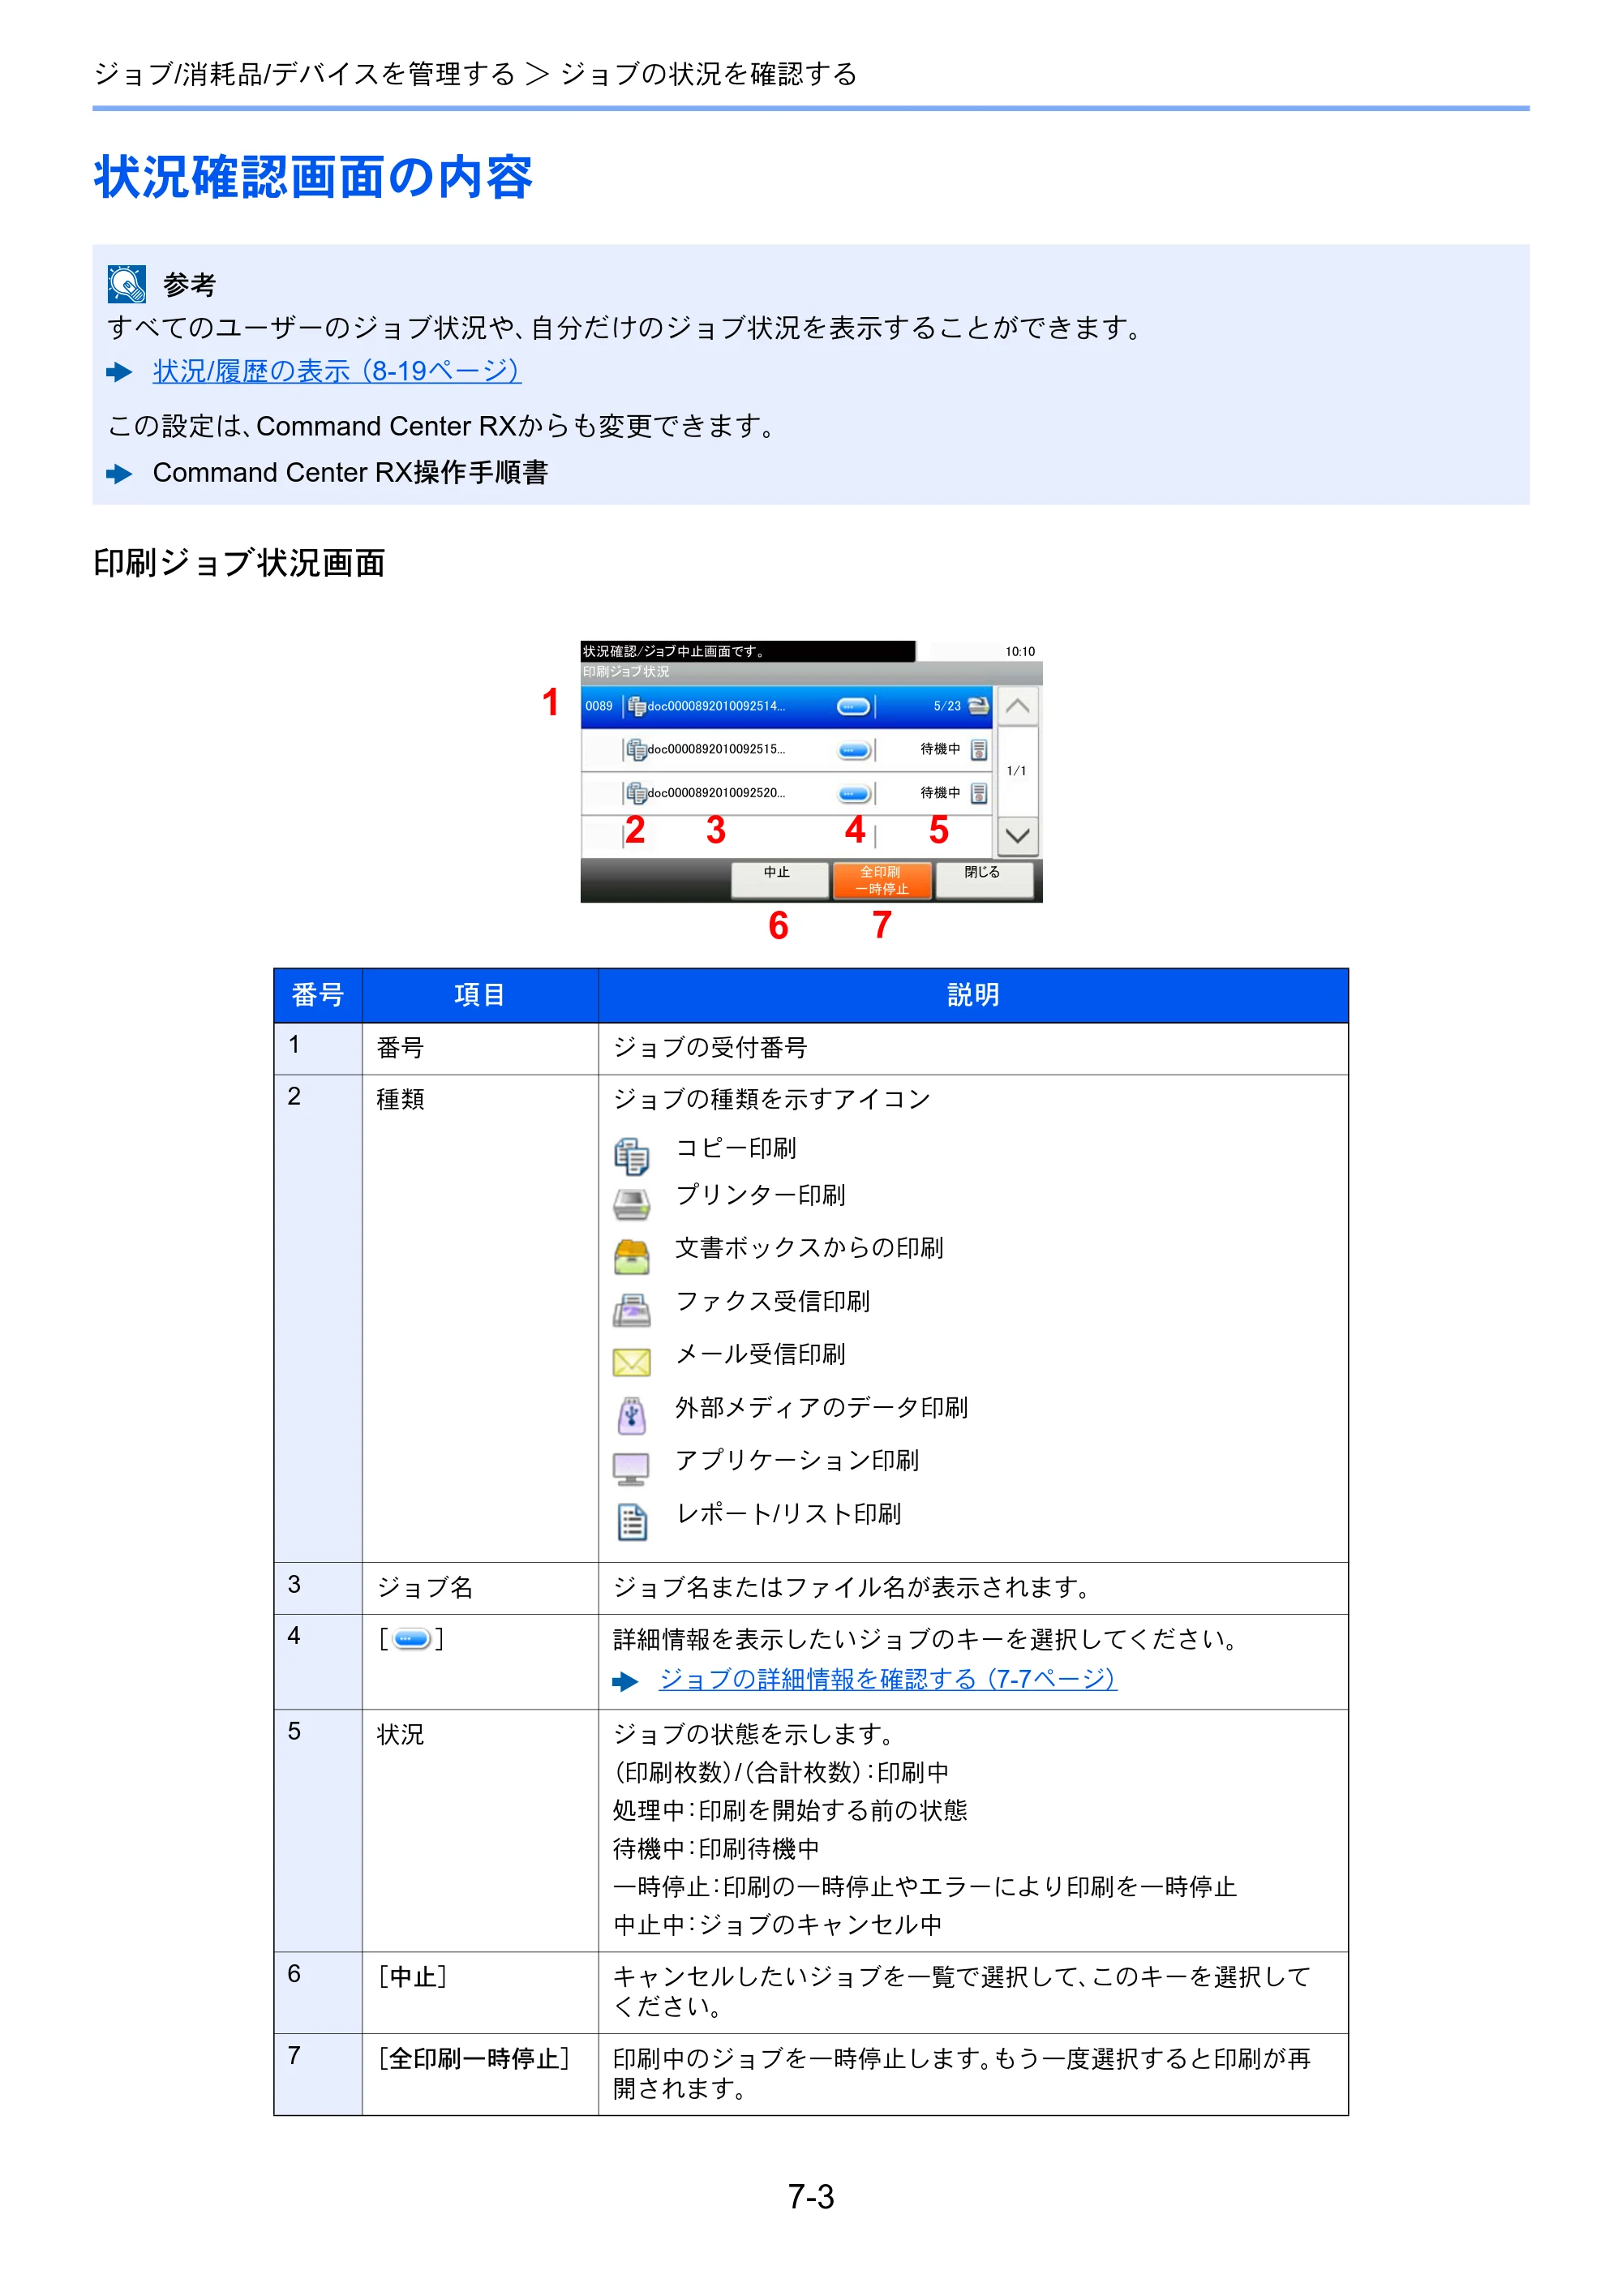Click the 印刷ジョブ状況 title bar on the panel
The image size is (1622, 2296).
pos(811,672)
